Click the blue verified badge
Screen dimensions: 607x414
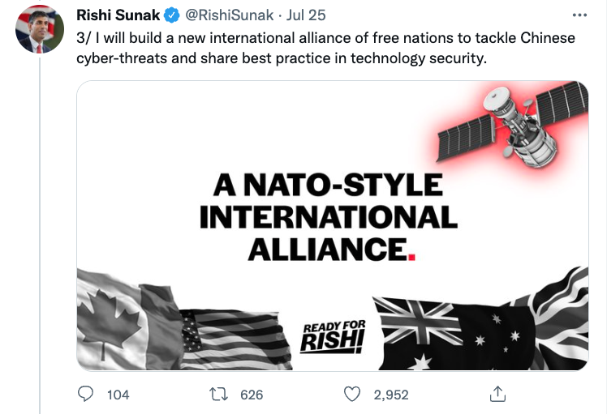click(x=173, y=15)
